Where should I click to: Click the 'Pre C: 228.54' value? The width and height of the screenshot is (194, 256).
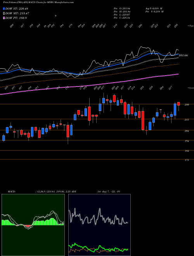122,18
